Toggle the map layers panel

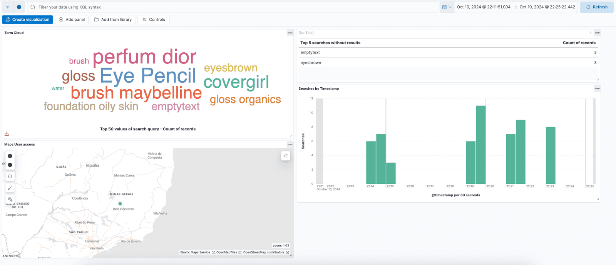click(285, 156)
